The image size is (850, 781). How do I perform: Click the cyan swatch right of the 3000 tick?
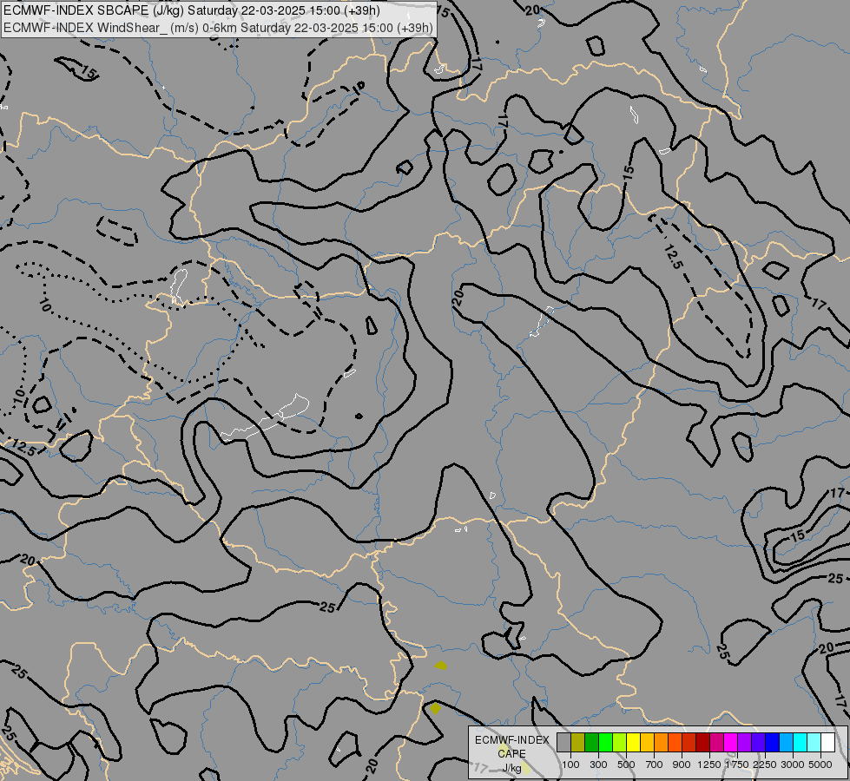pyautogui.click(x=800, y=742)
